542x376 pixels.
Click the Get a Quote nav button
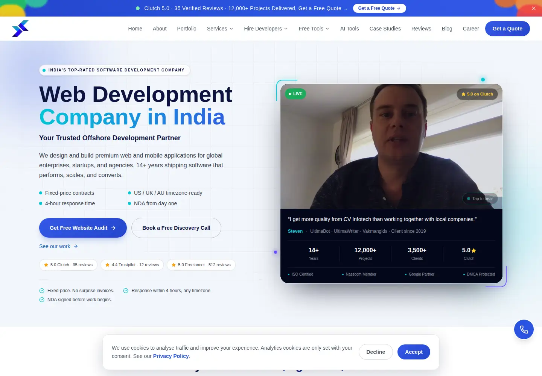[x=507, y=29]
